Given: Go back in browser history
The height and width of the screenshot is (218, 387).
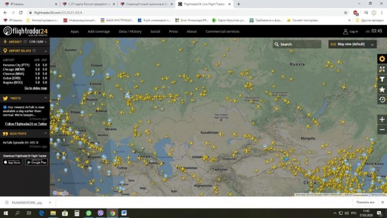Looking at the screenshot, I should (x=5, y=13).
